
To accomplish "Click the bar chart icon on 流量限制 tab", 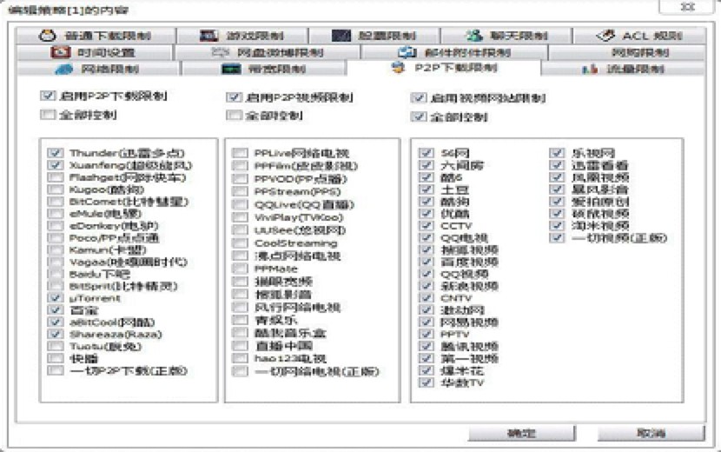I will pos(589,69).
